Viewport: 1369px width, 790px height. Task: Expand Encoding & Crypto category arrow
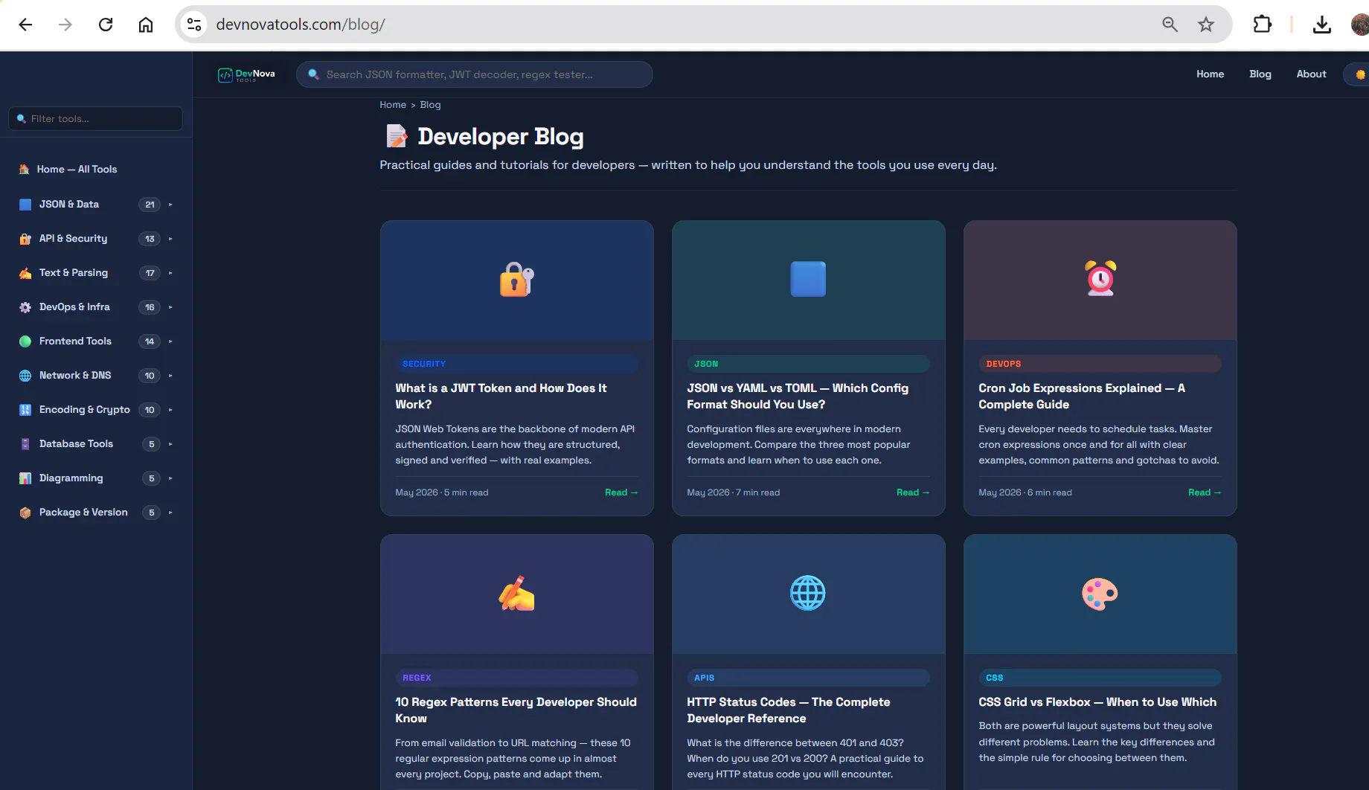[x=170, y=410]
